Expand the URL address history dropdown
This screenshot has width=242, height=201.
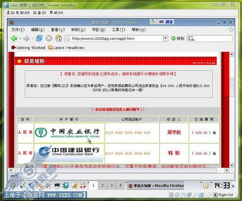pyautogui.click(x=166, y=38)
